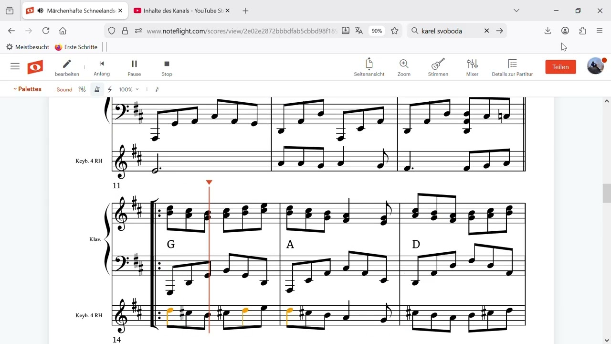The image size is (611, 344).
Task: Reload the current page
Action: pyautogui.click(x=46, y=31)
